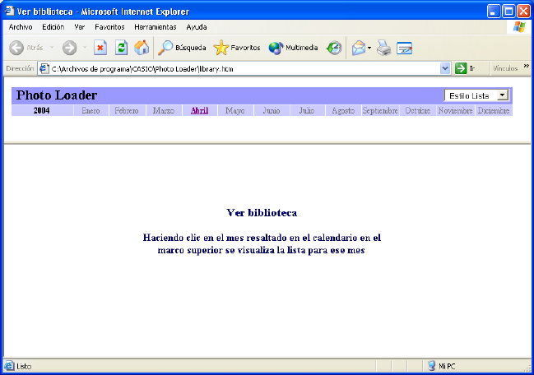Click the Edit page icon
Viewport: 534px width, 375px height.
404,48
